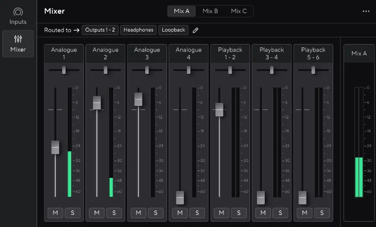Toggle mute on Analogue 4
The image size is (376, 227).
pos(180,213)
